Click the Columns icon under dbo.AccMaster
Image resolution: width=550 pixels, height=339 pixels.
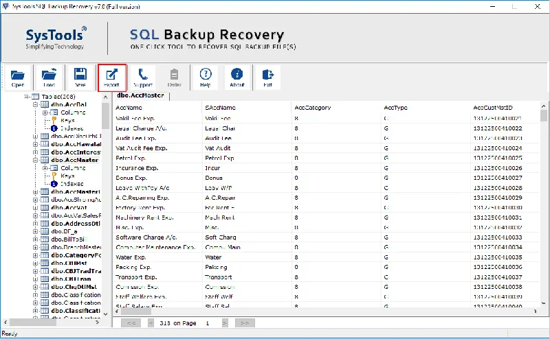[54, 168]
